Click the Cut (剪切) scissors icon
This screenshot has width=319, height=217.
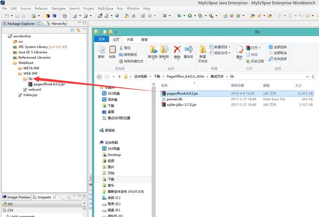[x=121, y=48]
